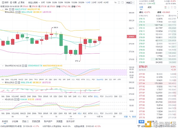This screenshot has width=178, height=129.
Task: Open 计划单 planned orders tab
Action: 15,121
